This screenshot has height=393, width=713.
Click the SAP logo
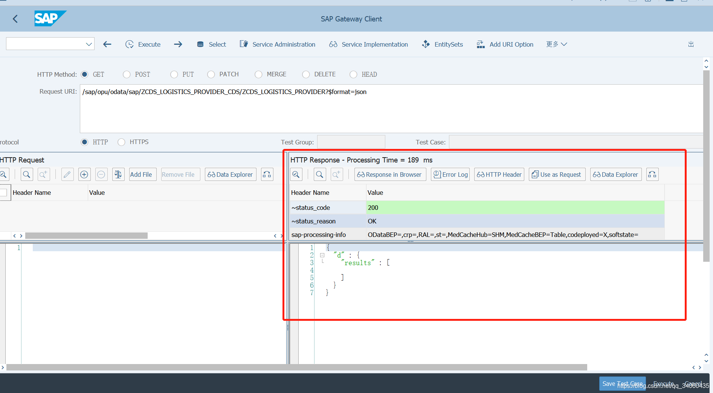click(50, 18)
